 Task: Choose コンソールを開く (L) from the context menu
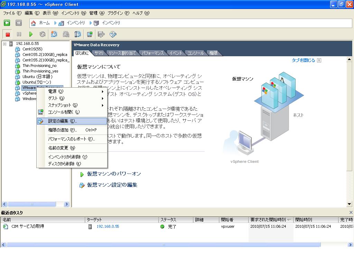72,112
